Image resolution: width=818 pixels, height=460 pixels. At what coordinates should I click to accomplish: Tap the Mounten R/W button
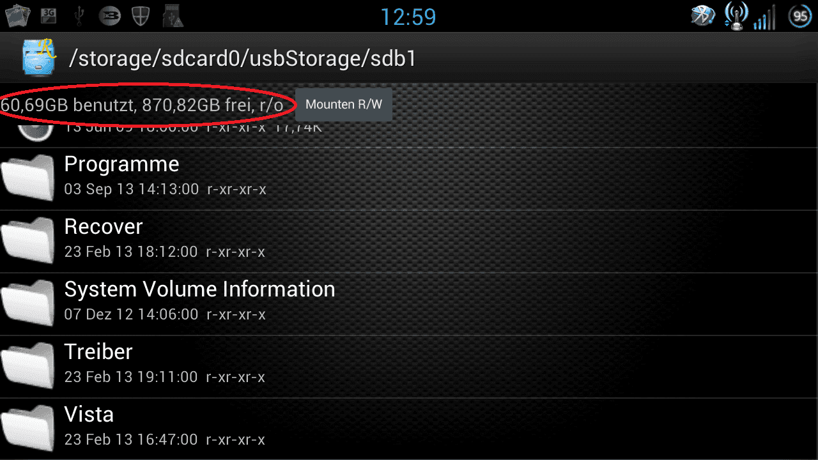pos(344,105)
